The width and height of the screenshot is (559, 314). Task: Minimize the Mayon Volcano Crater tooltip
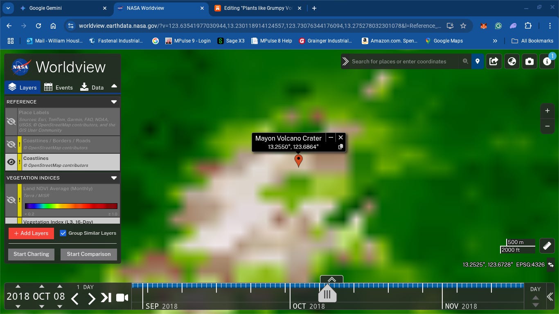click(x=331, y=138)
